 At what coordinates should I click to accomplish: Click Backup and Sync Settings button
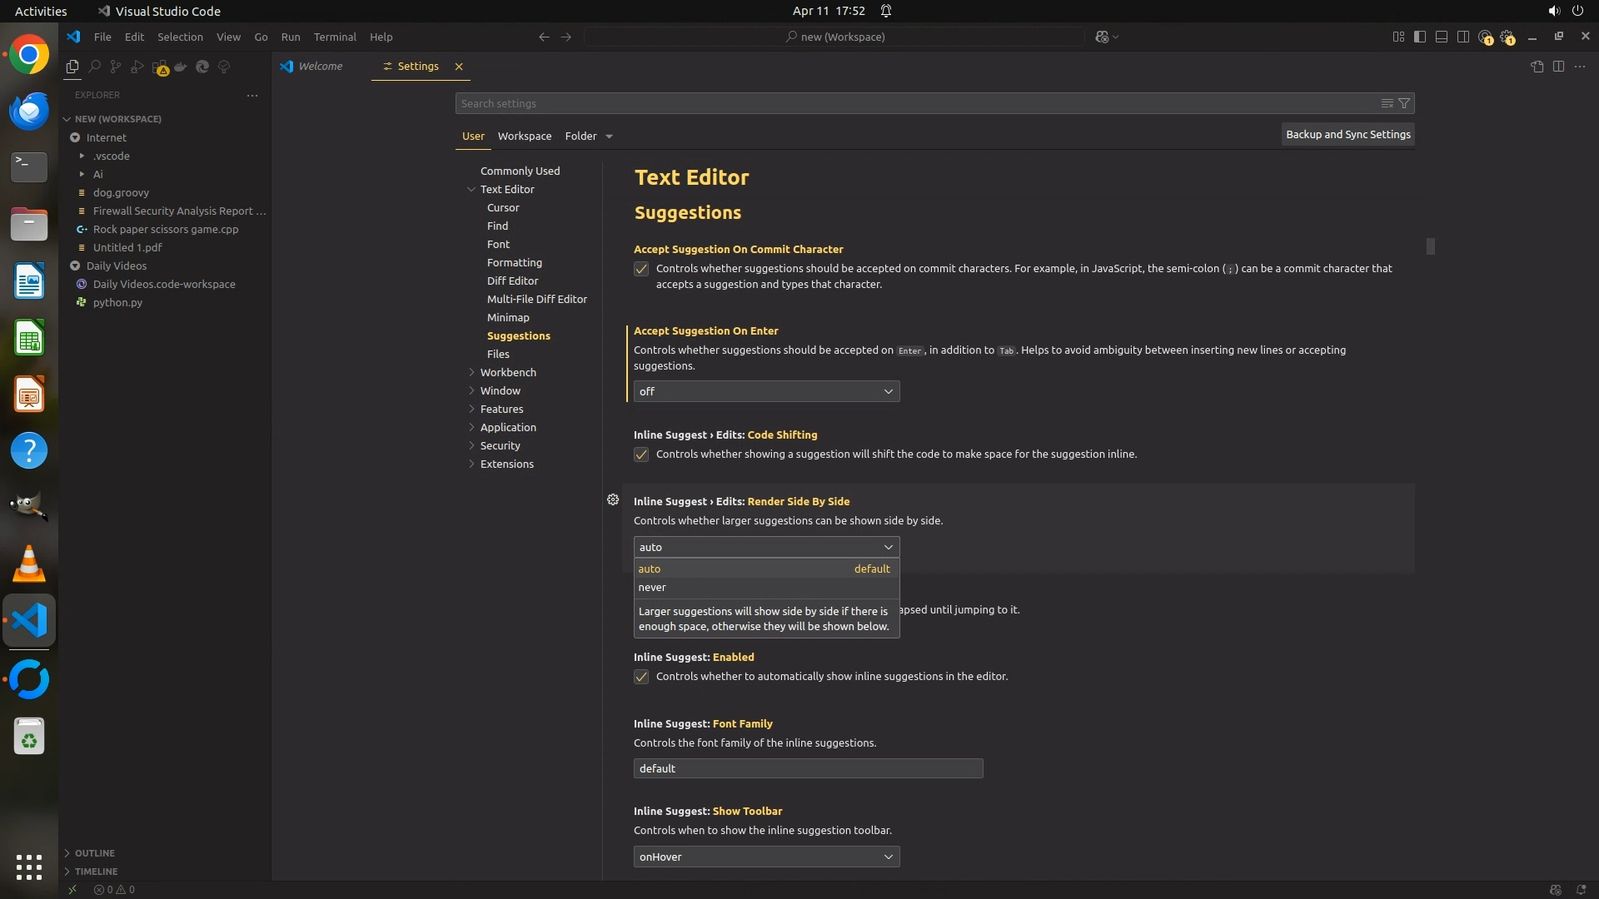coord(1347,134)
